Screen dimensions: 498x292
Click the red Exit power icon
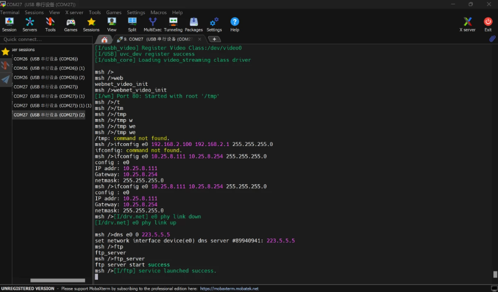point(488,24)
